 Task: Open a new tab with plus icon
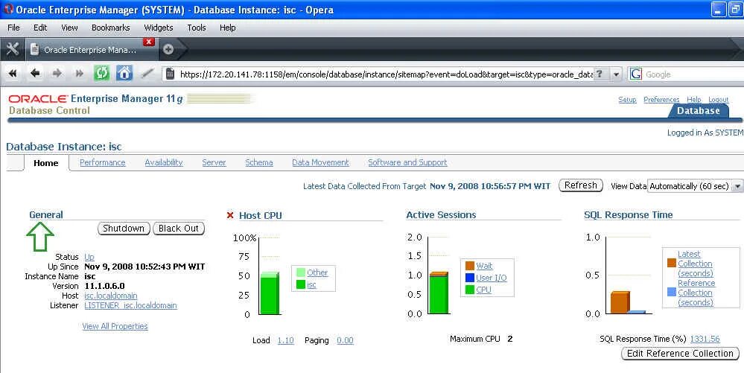[168, 49]
